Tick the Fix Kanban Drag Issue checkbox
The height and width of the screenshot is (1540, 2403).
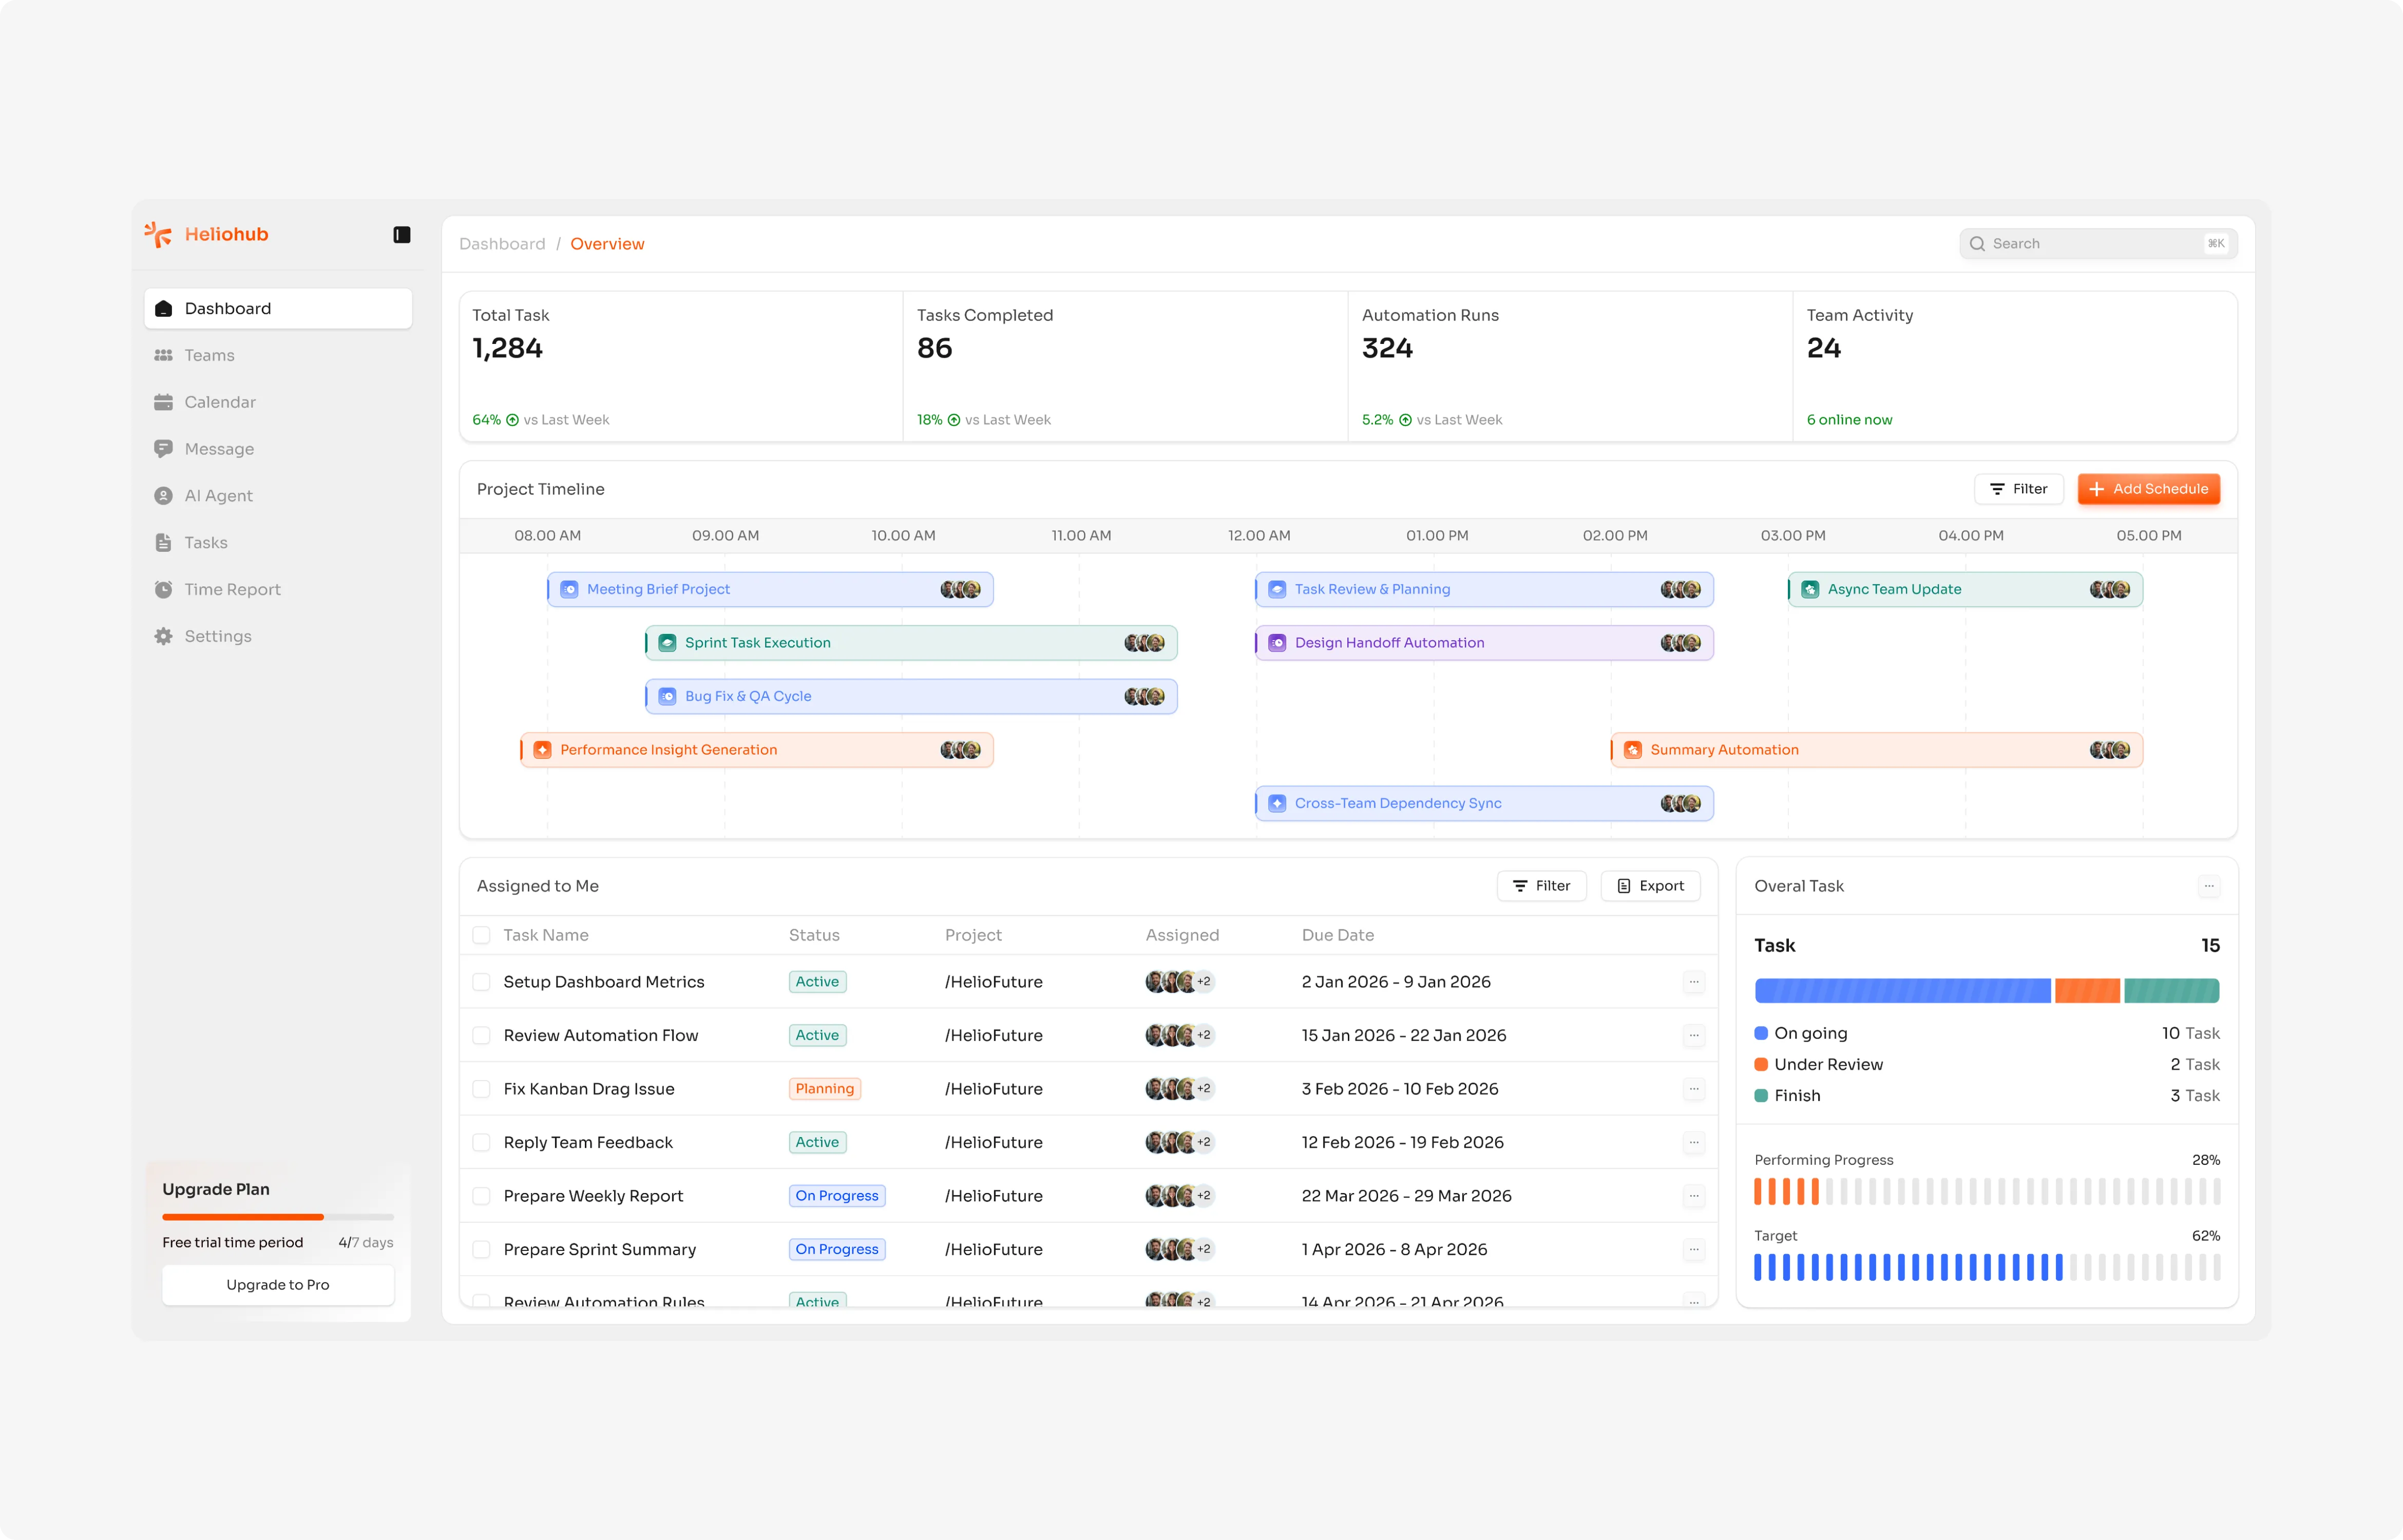[x=481, y=1089]
